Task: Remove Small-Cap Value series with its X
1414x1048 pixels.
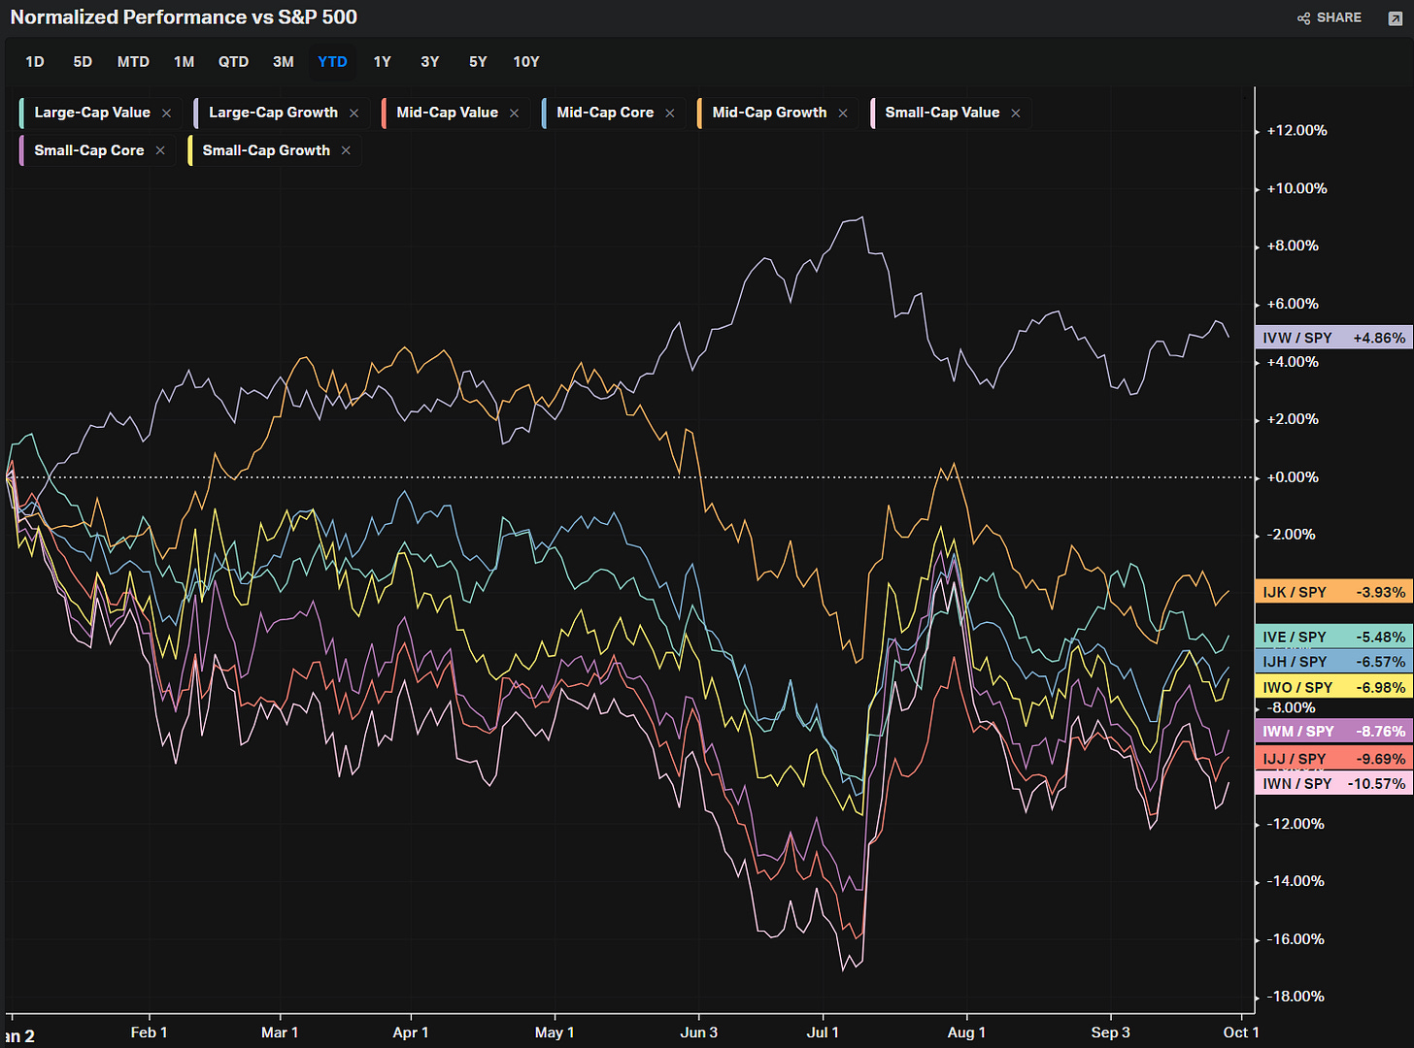Action: (x=1015, y=114)
